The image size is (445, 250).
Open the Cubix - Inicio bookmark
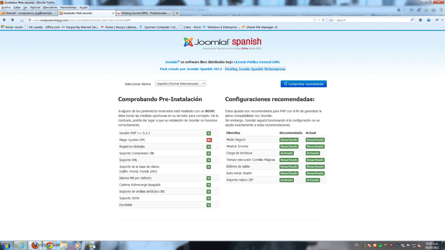[190, 27]
